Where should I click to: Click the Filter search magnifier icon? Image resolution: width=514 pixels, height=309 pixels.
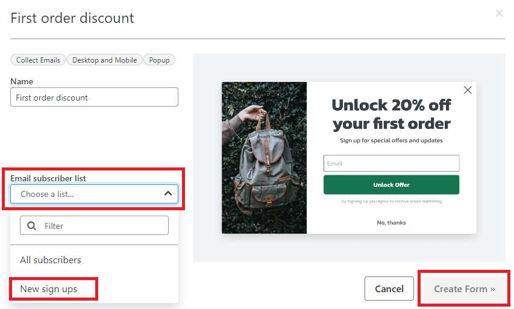(x=31, y=226)
